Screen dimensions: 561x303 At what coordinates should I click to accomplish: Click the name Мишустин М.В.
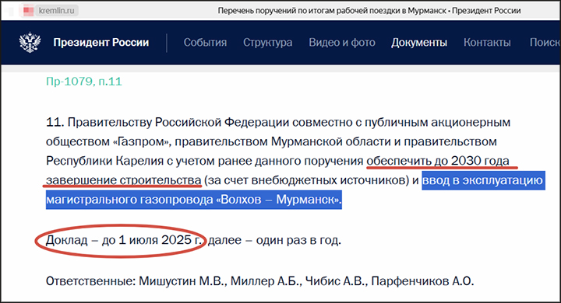[x=183, y=281]
